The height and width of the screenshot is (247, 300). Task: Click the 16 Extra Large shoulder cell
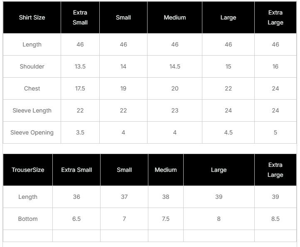(275, 66)
